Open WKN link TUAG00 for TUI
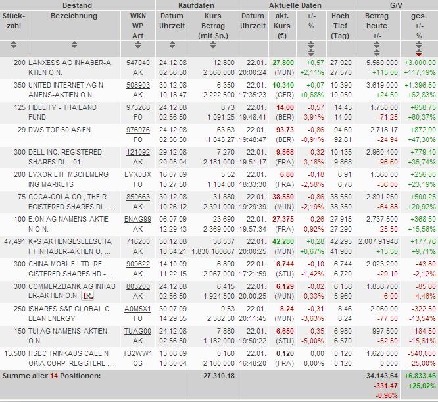 (137, 331)
